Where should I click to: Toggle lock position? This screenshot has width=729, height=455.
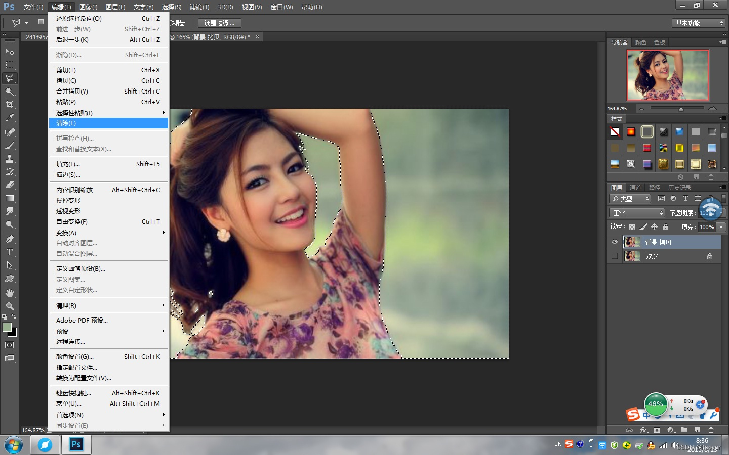coord(654,227)
